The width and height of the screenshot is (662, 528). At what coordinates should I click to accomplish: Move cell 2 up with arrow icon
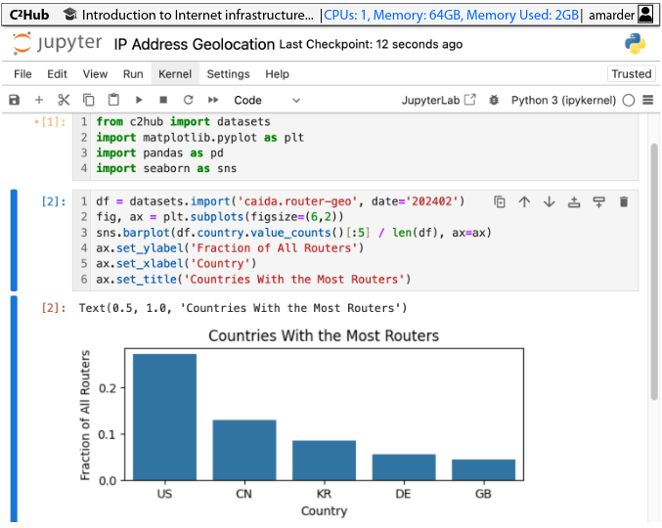(x=524, y=202)
